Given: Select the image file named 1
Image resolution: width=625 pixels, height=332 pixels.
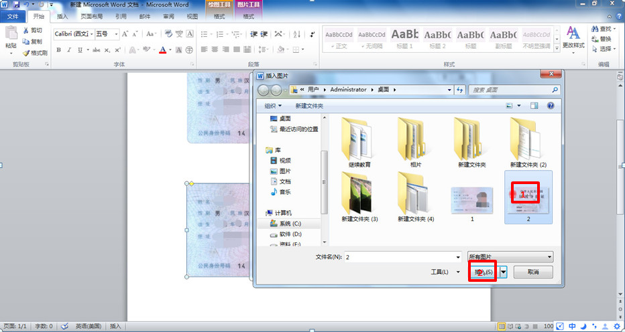Looking at the screenshot, I should click(x=472, y=205).
